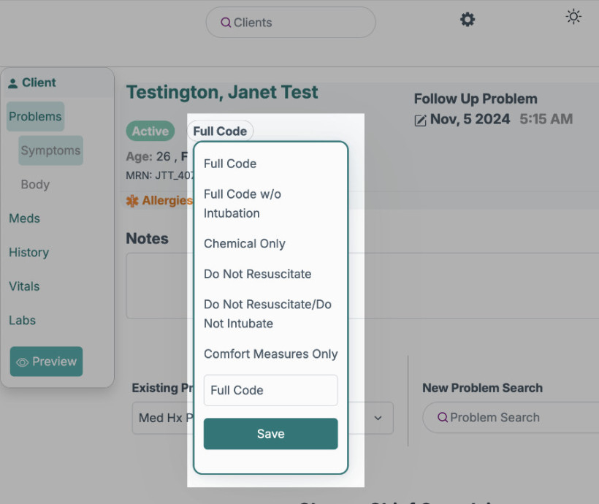Select Do Not Resuscitate option

[257, 274]
